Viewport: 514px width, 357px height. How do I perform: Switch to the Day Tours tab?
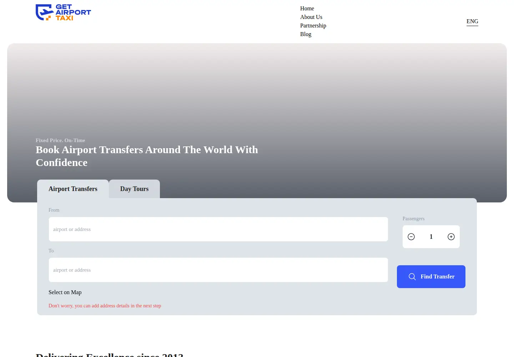pyautogui.click(x=134, y=189)
